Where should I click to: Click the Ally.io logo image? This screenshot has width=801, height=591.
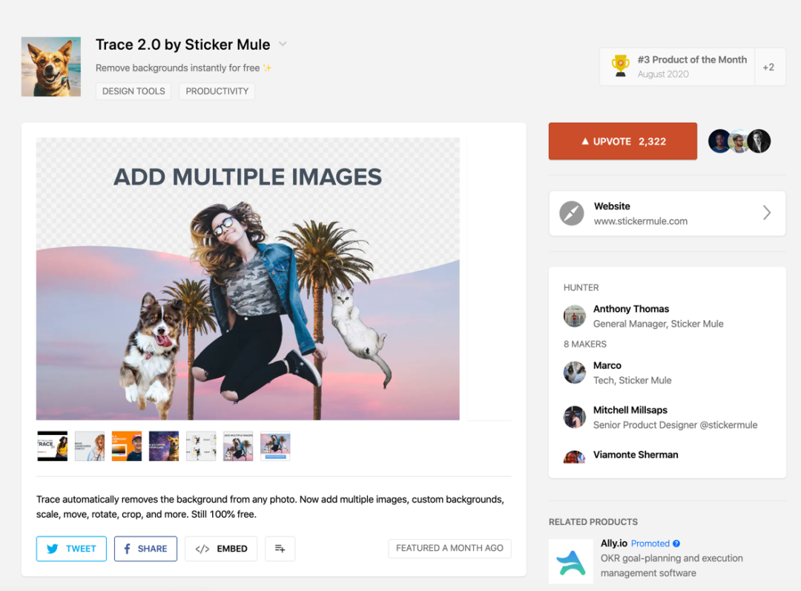pos(571,561)
